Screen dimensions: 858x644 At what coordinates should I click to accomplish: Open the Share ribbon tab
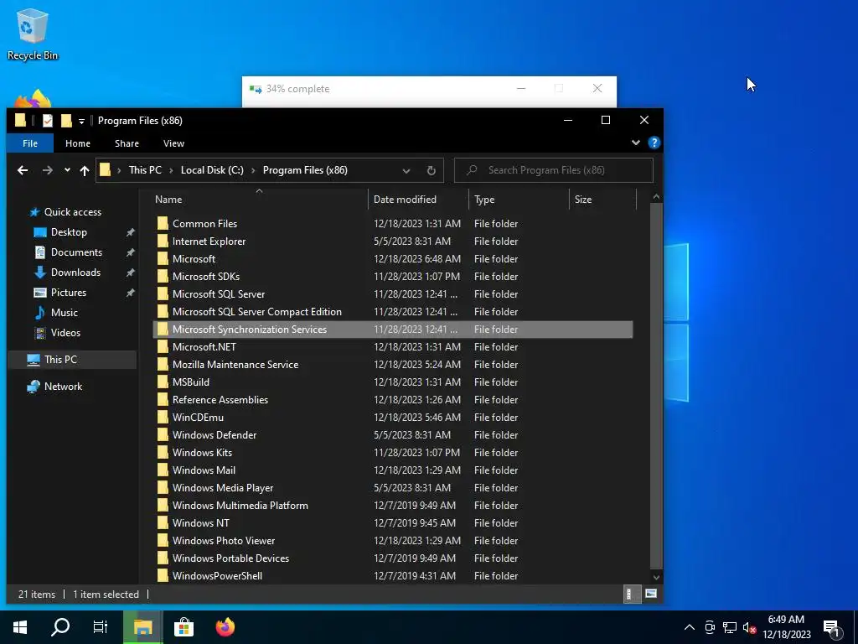pyautogui.click(x=127, y=143)
